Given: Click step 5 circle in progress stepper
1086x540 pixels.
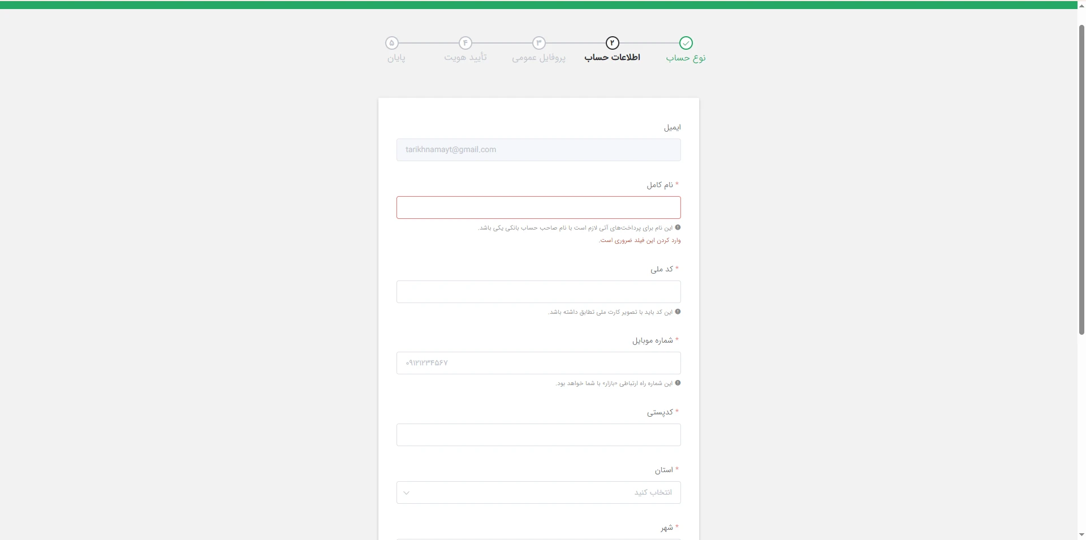Looking at the screenshot, I should tap(391, 43).
